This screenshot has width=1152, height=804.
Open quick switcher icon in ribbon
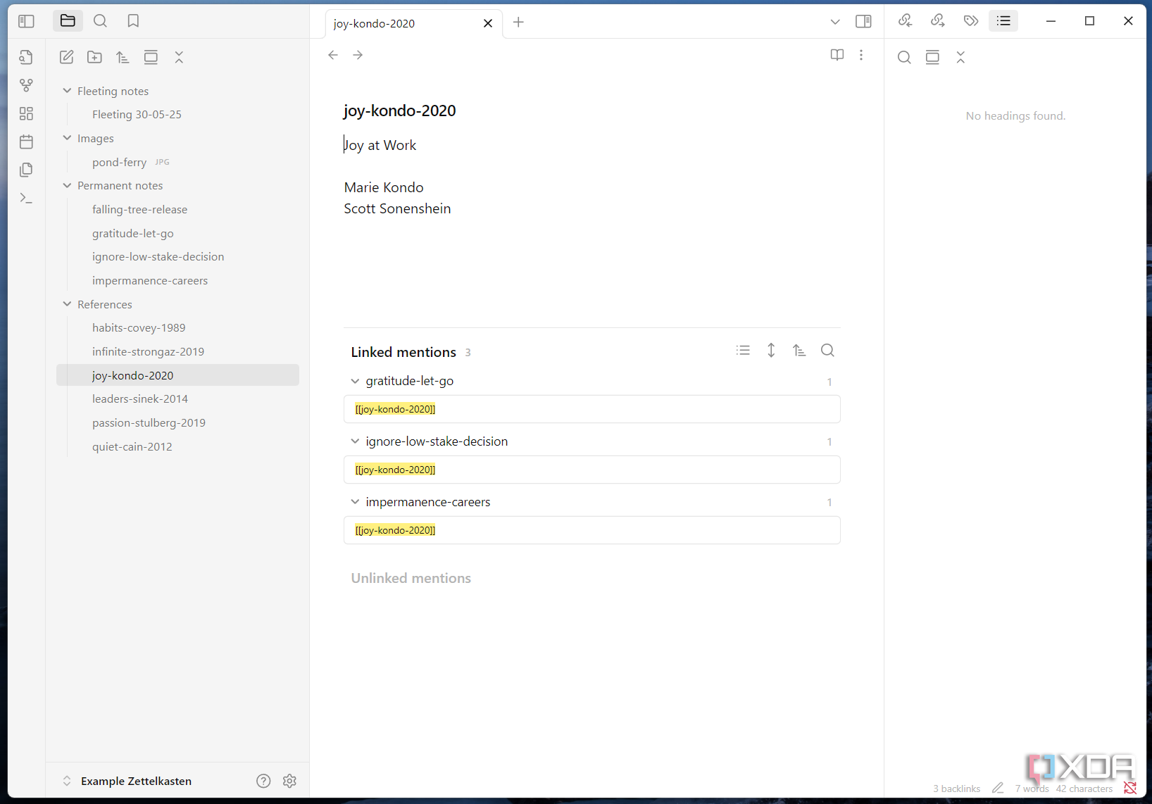26,57
